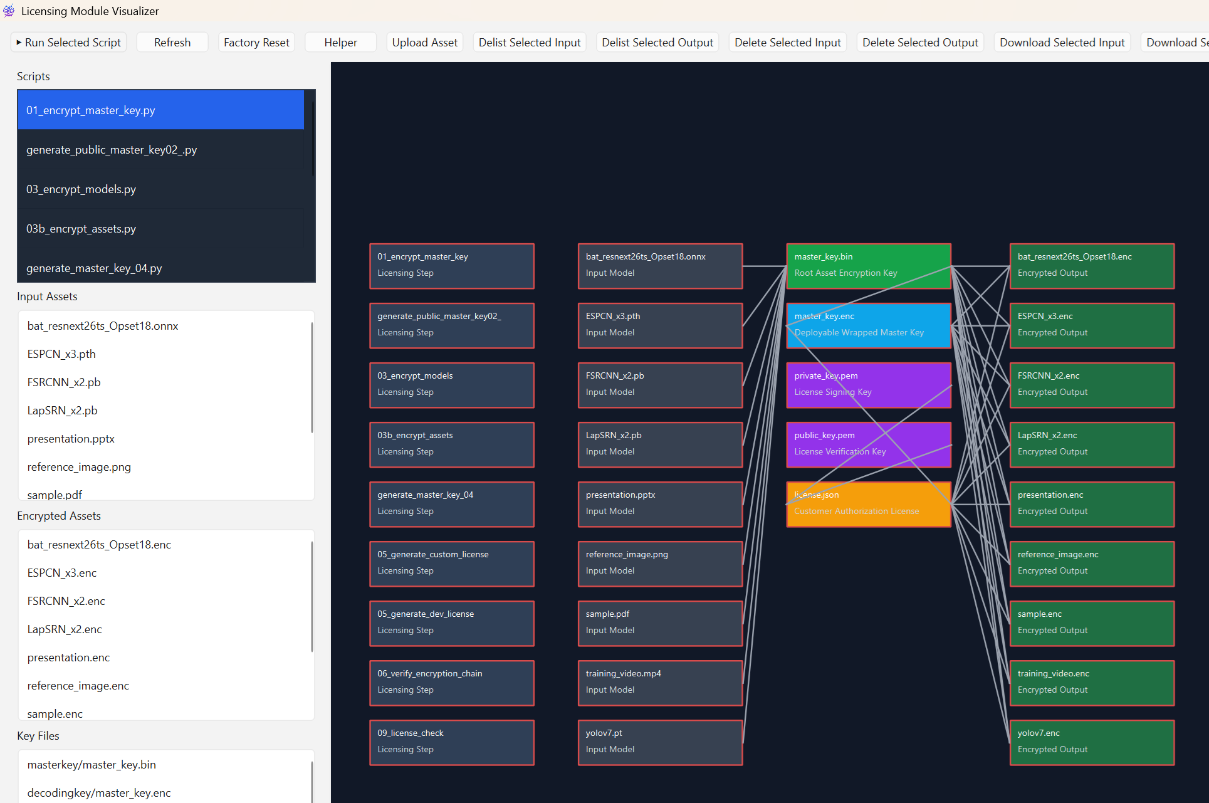The image size is (1209, 803).
Task: Click Delete Selected Output
Action: click(x=920, y=43)
